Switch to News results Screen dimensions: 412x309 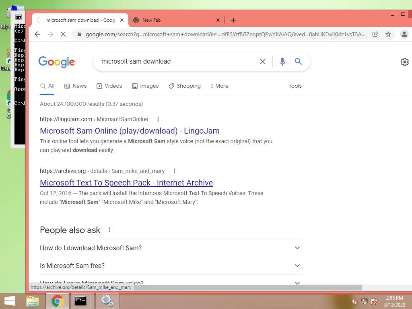tap(76, 86)
